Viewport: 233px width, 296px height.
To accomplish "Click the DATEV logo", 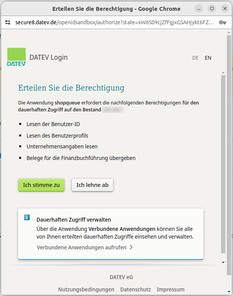I will [17, 57].
